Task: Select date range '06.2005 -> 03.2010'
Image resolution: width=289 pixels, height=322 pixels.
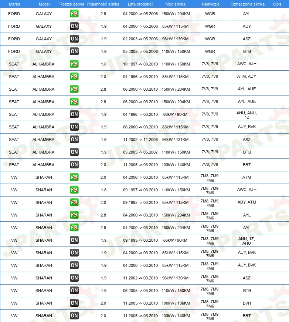Action: (x=140, y=291)
